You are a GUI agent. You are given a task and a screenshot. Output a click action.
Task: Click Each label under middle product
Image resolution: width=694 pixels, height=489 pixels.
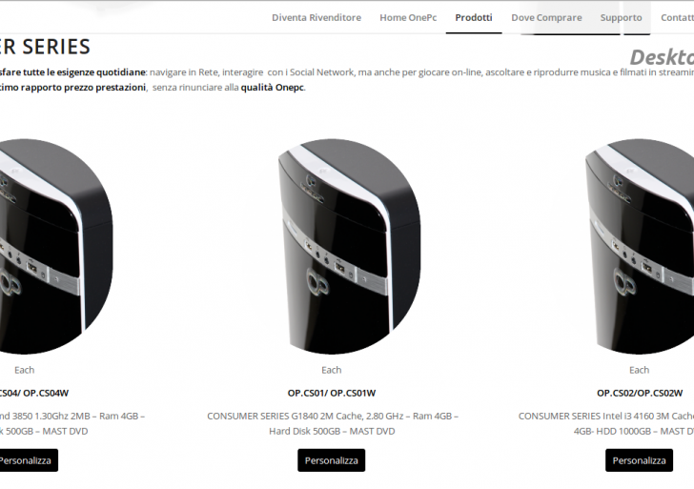[332, 370]
